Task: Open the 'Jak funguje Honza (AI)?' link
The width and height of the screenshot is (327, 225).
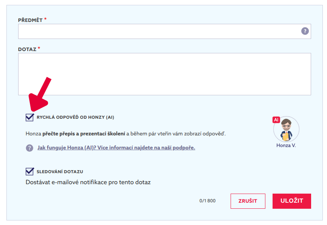Action: [116, 148]
